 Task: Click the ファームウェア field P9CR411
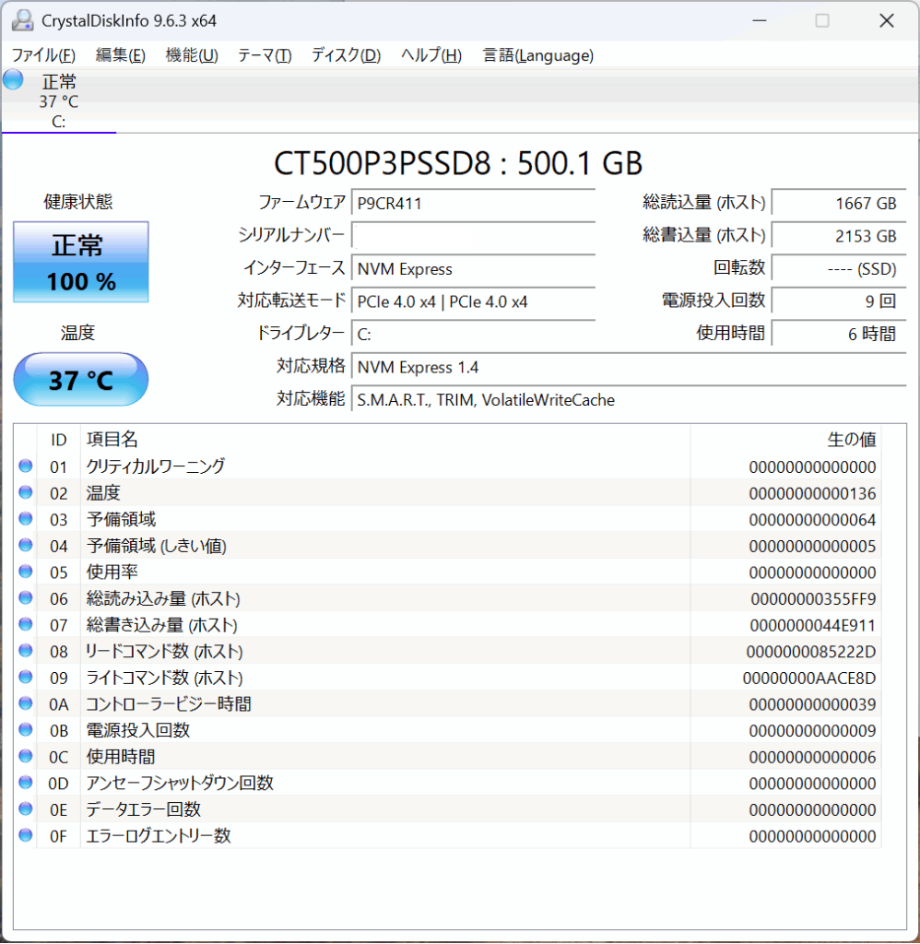473,204
